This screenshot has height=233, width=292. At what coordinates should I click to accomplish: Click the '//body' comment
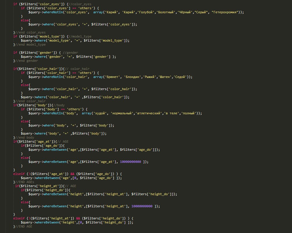pyautogui.click(x=59, y=105)
